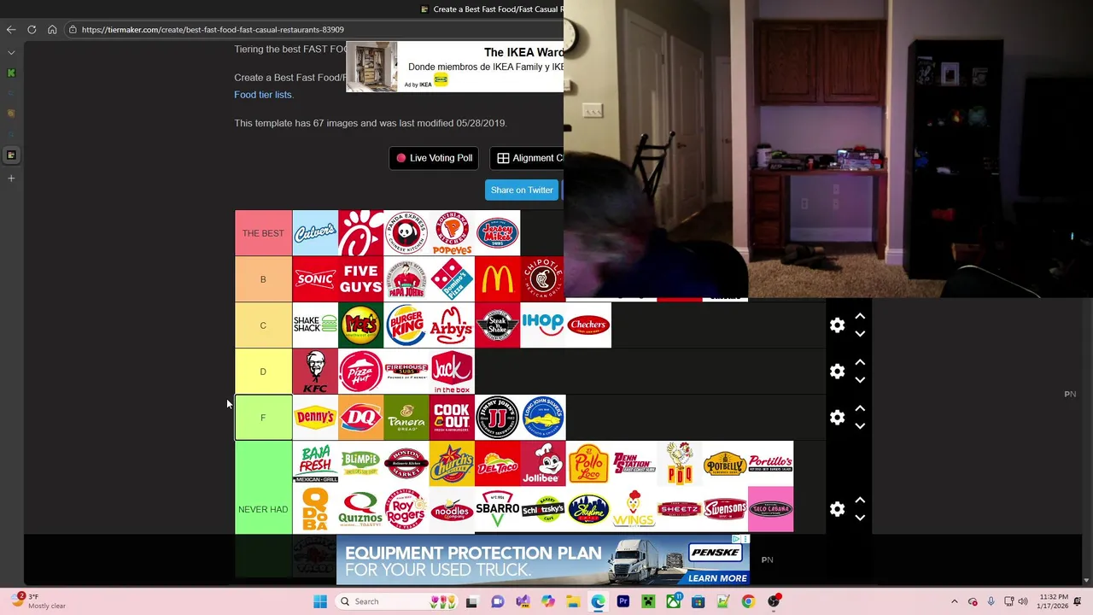Pick the Shake Shack logo tile
The height and width of the screenshot is (615, 1093).
(x=315, y=325)
